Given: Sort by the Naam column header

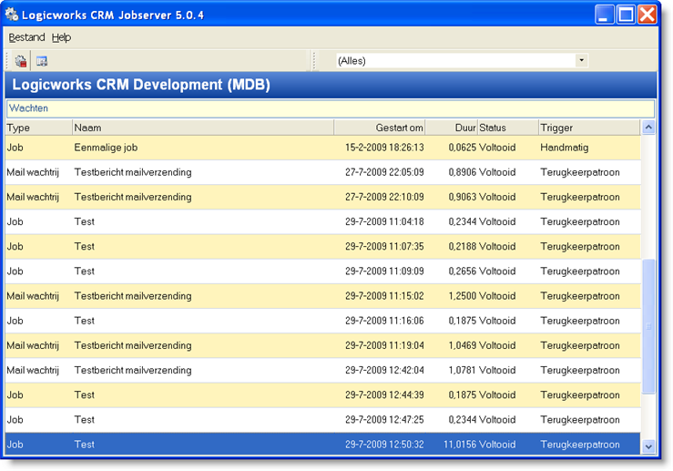Looking at the screenshot, I should pyautogui.click(x=203, y=128).
